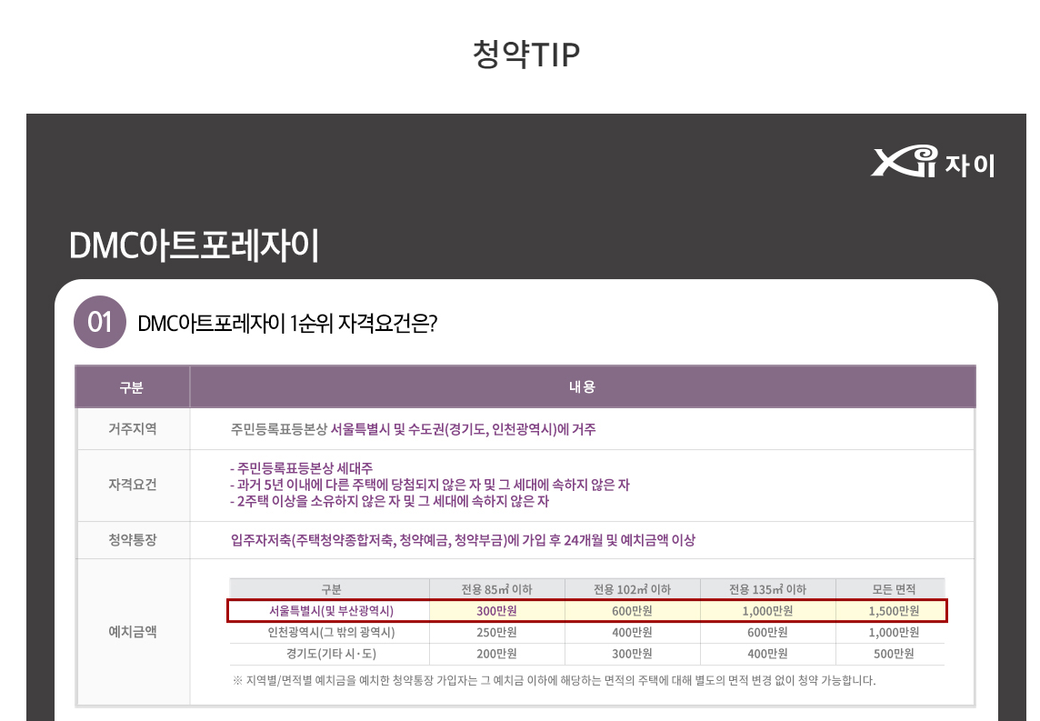Viewport: 1040px width, 721px height.
Task: Click 1,000만원 in the 서울특별시 row
Action: (767, 611)
